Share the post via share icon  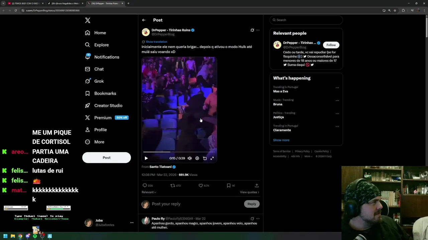tap(257, 185)
